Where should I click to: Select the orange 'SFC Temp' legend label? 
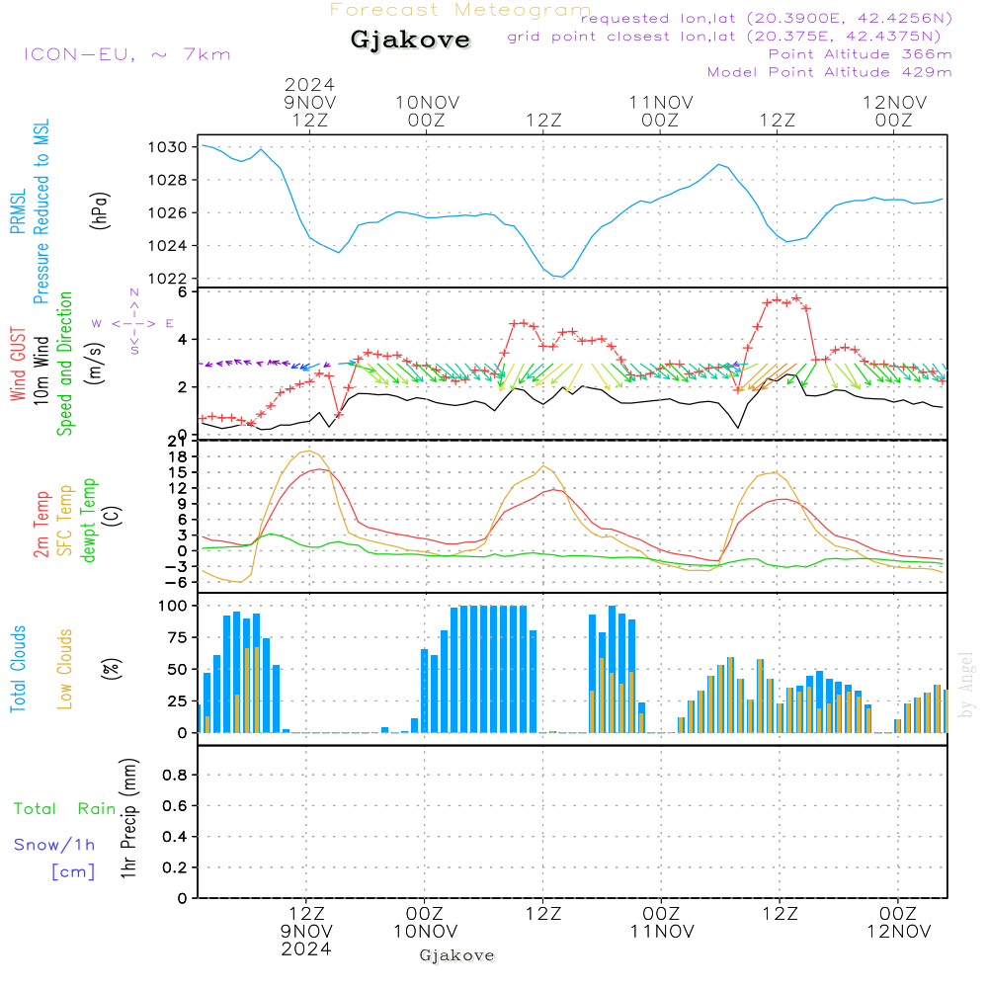65,521
